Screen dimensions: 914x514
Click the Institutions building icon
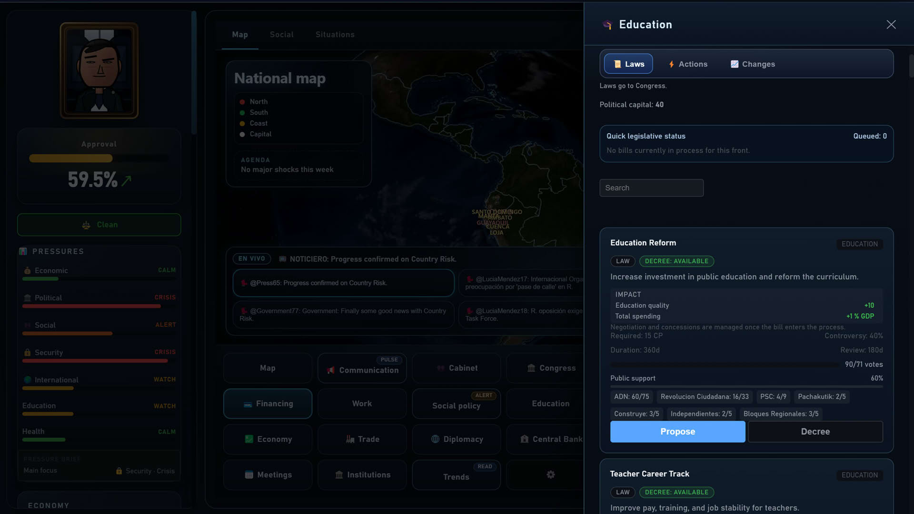[x=339, y=474]
